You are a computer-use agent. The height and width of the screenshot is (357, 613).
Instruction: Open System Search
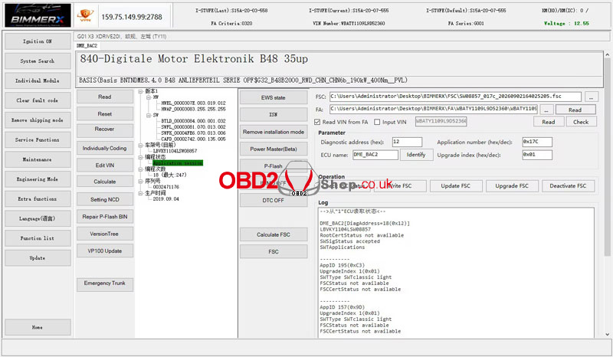click(38, 61)
